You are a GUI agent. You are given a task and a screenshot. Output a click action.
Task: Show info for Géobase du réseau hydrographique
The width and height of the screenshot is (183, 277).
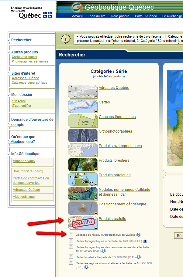(138, 235)
